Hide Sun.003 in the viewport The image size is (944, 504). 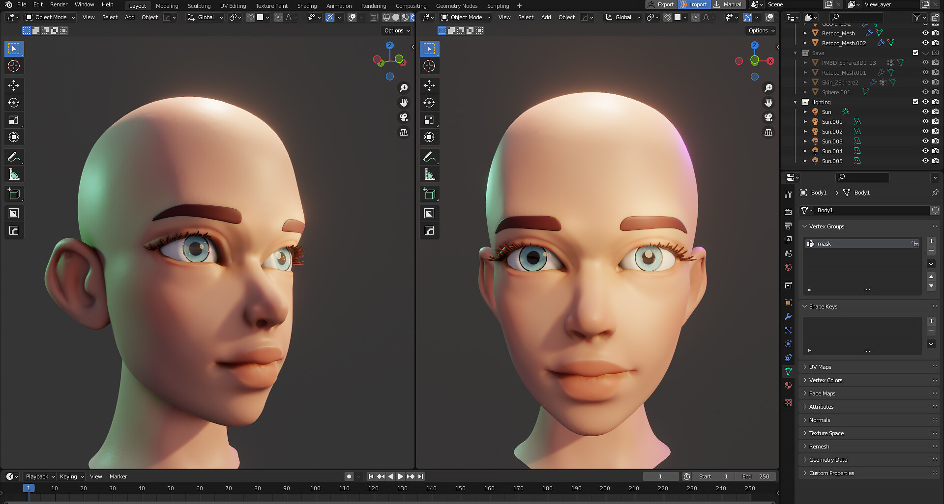pos(925,141)
